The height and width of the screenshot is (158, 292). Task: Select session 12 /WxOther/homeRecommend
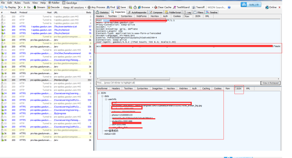click(x=47, y=53)
